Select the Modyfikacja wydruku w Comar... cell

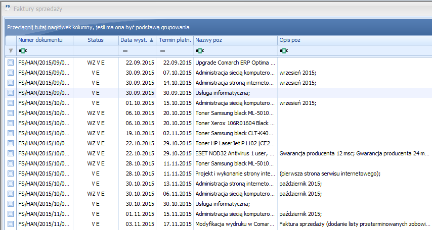pyautogui.click(x=235, y=224)
